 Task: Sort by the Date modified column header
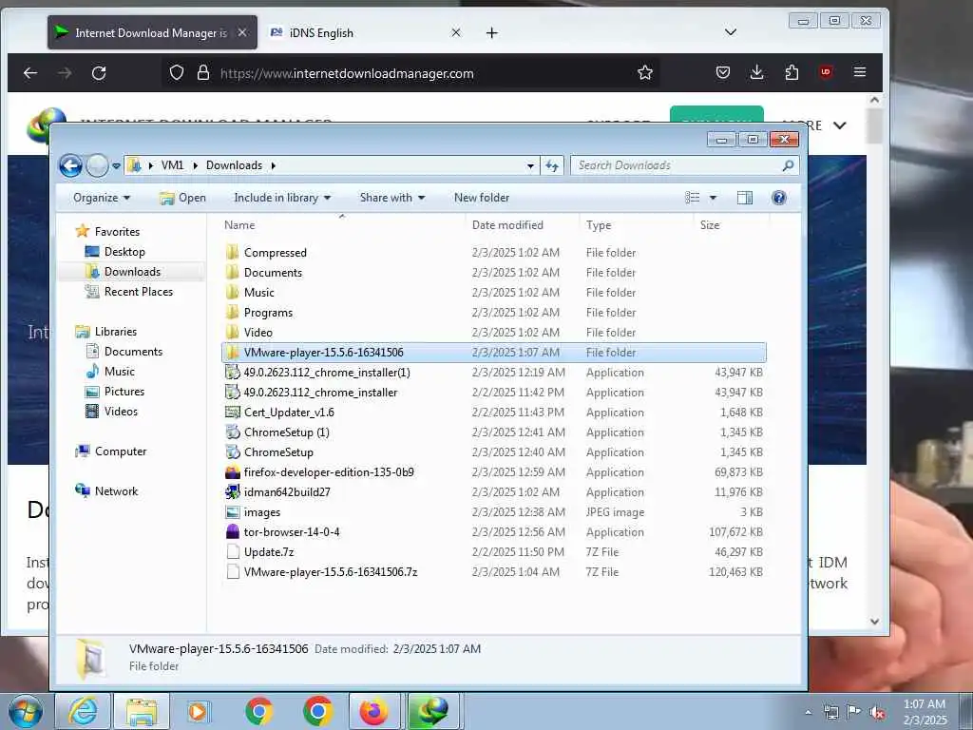click(507, 225)
